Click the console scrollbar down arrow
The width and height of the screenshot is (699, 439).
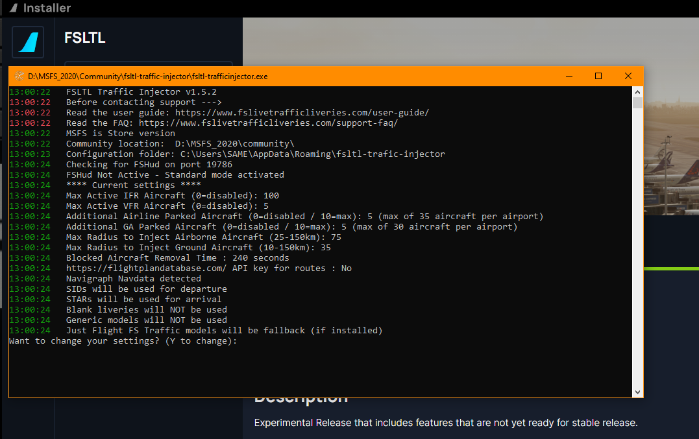click(637, 392)
